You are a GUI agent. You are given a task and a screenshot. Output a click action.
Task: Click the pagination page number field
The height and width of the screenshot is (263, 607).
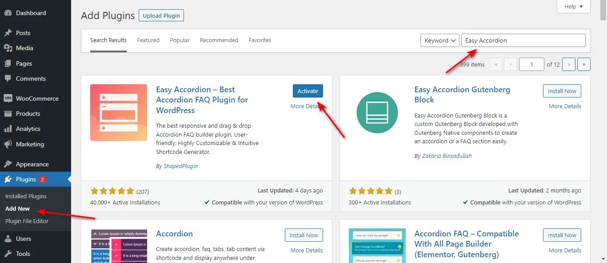pos(531,64)
